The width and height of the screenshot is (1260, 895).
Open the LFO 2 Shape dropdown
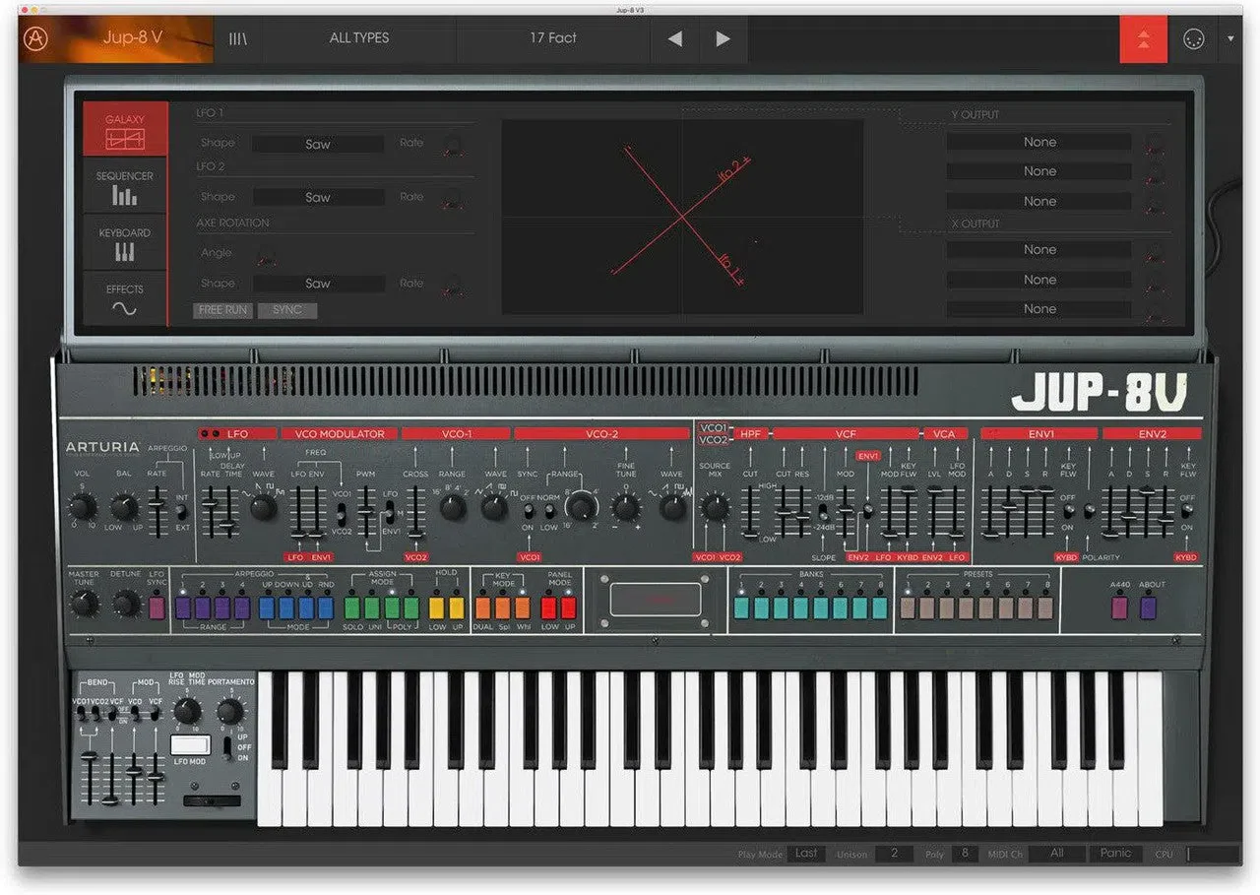coord(317,197)
